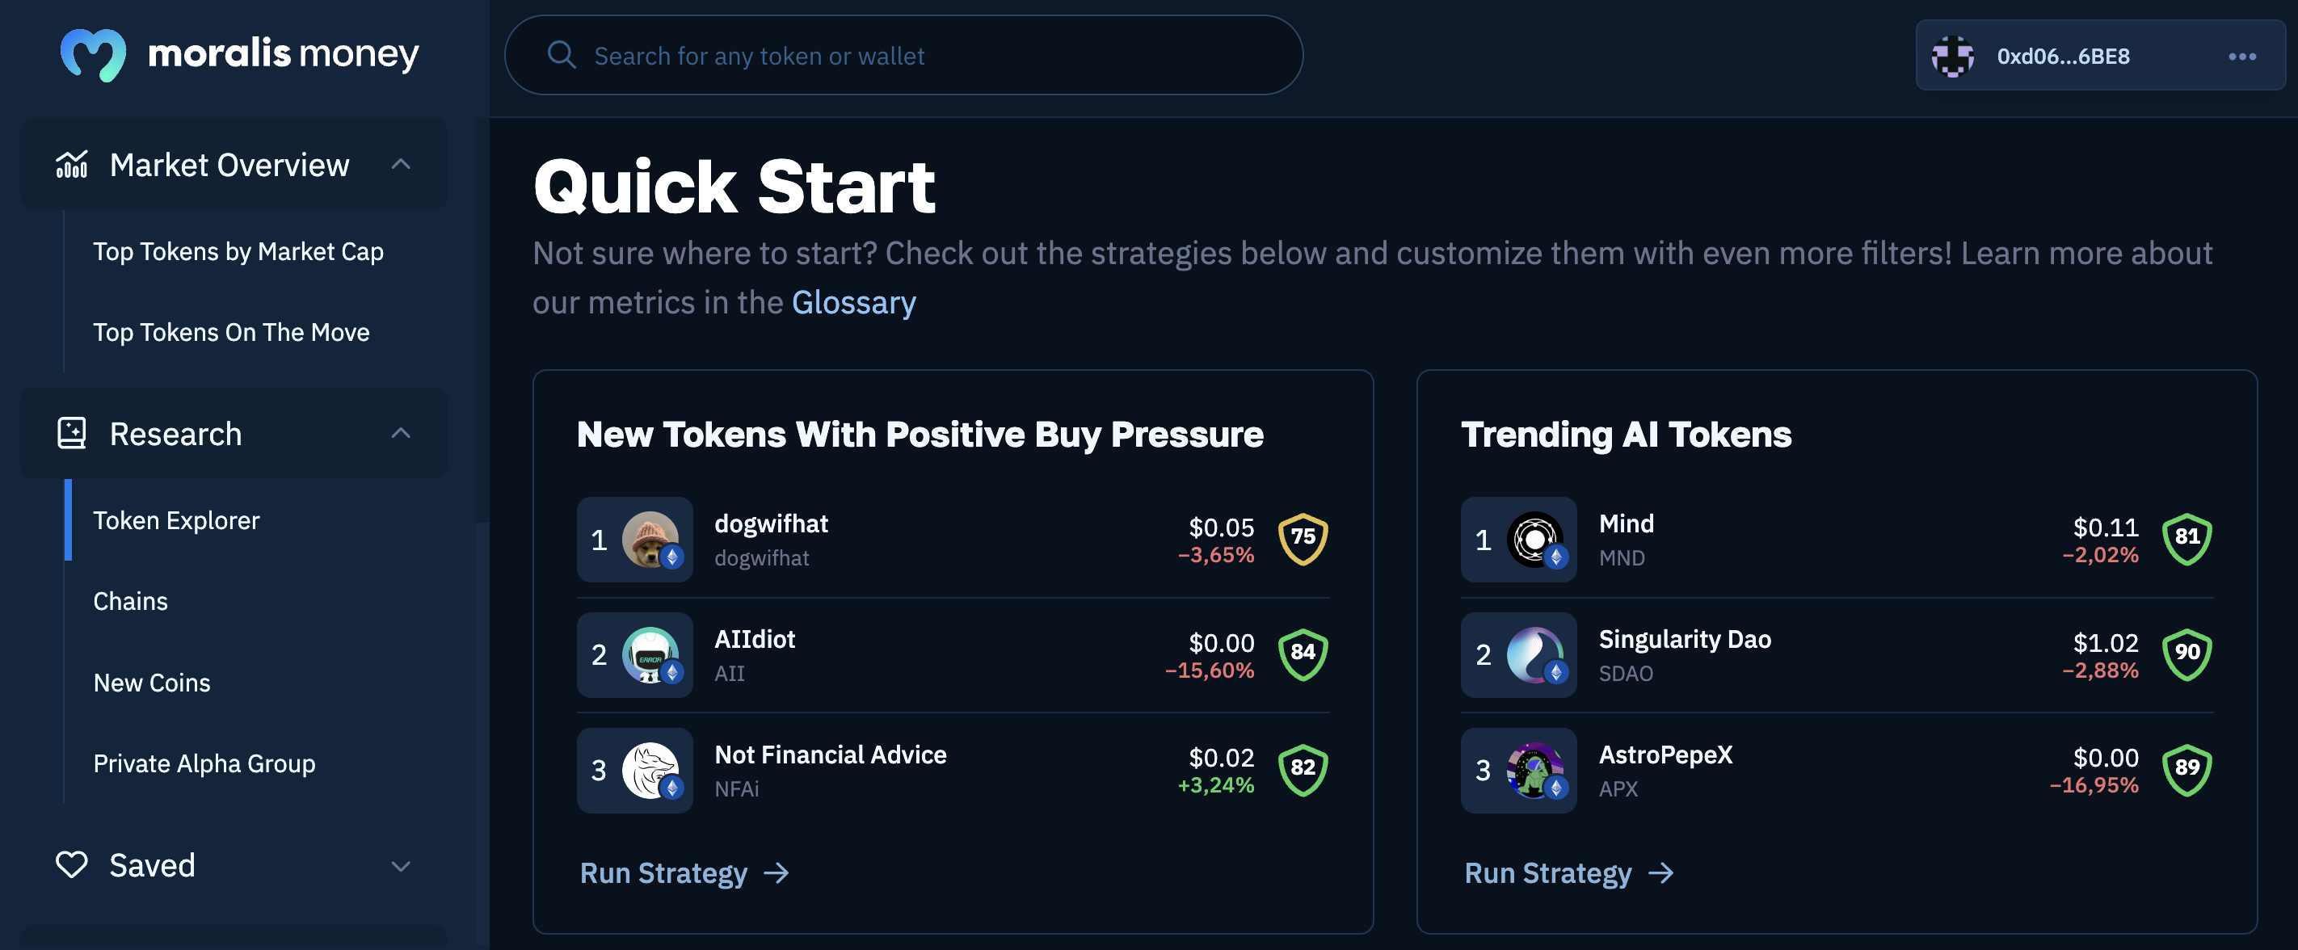Click the New Coins sidebar item
Screen dimensions: 2298x950
(151, 680)
